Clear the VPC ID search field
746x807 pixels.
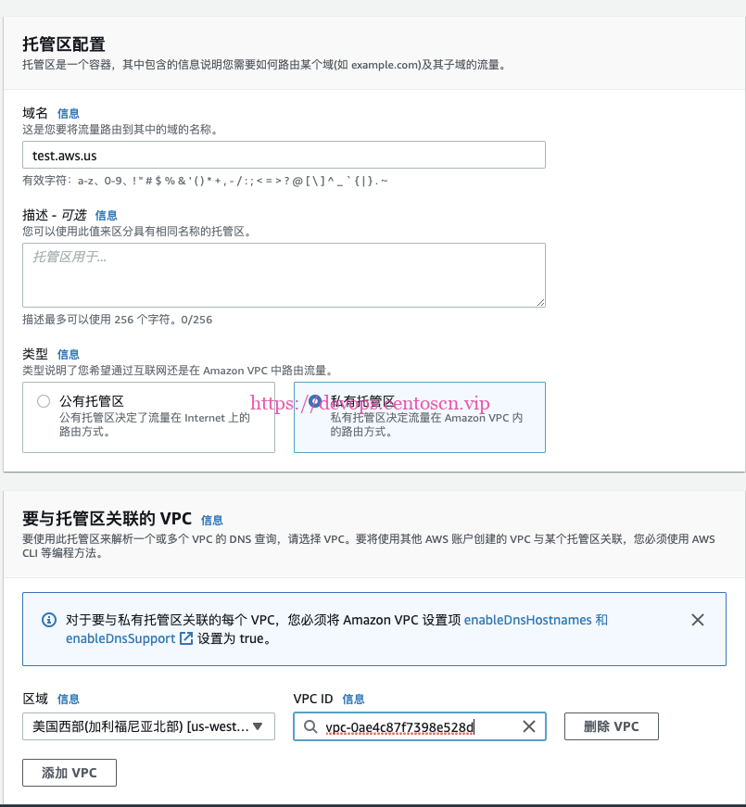click(529, 727)
